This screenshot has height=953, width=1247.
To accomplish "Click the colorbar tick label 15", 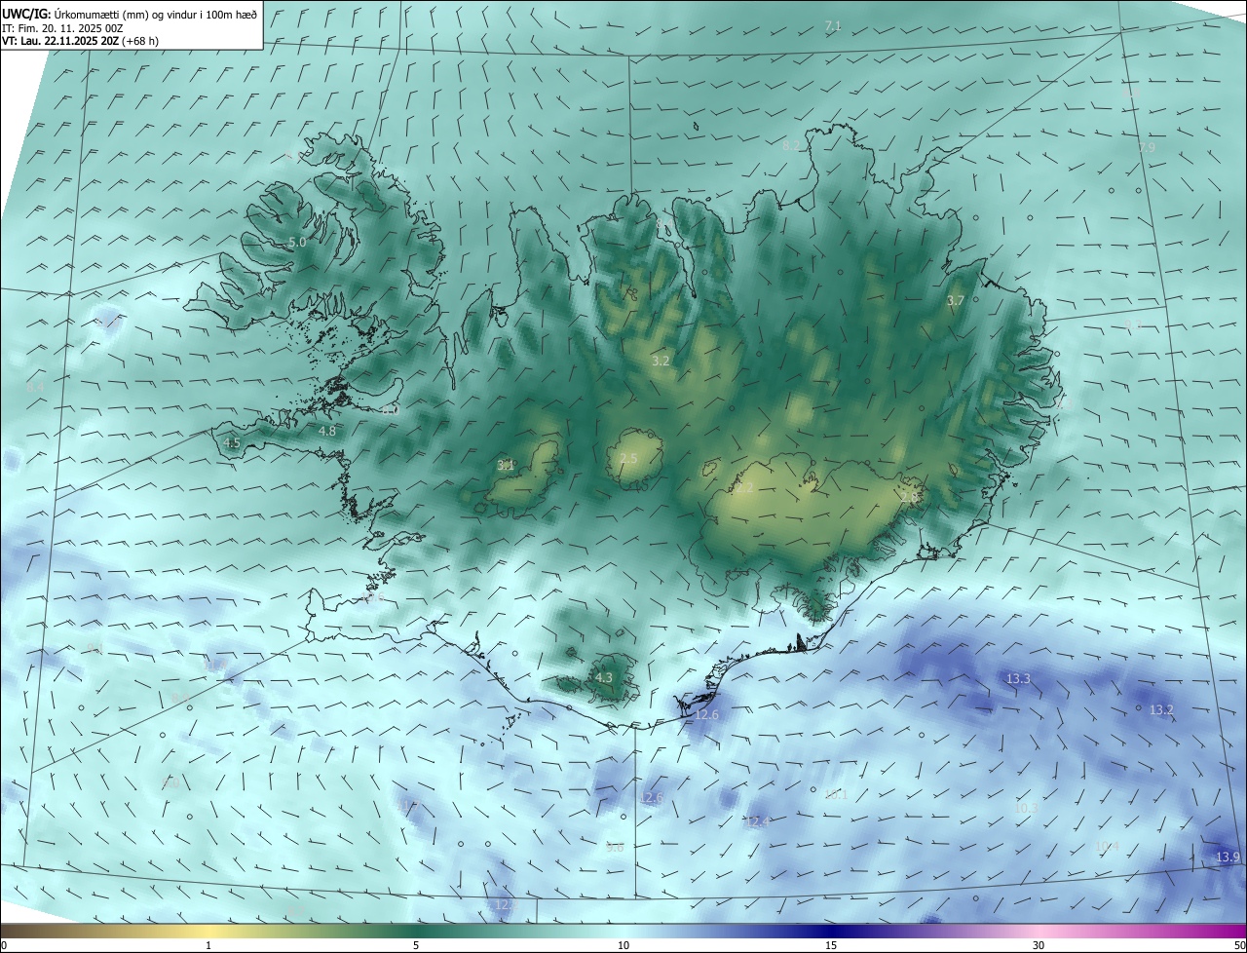I will pyautogui.click(x=831, y=945).
